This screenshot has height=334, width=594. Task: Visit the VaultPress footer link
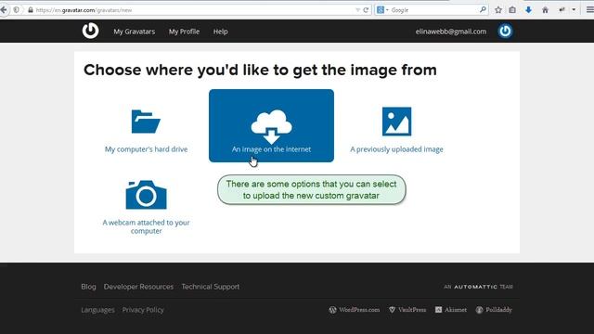click(x=407, y=310)
